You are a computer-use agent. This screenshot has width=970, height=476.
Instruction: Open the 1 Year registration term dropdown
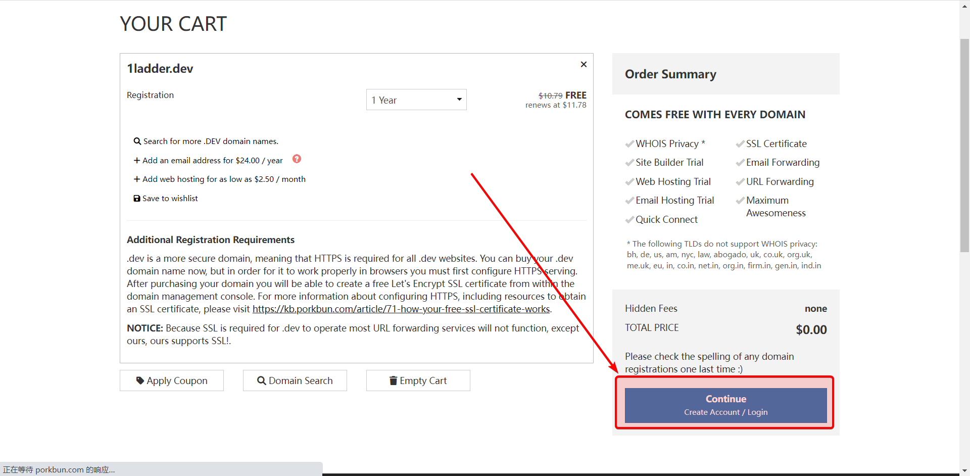pyautogui.click(x=416, y=100)
